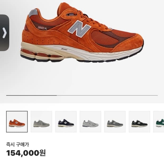Select the orange 2002R thumbnail

pos(17,122)
